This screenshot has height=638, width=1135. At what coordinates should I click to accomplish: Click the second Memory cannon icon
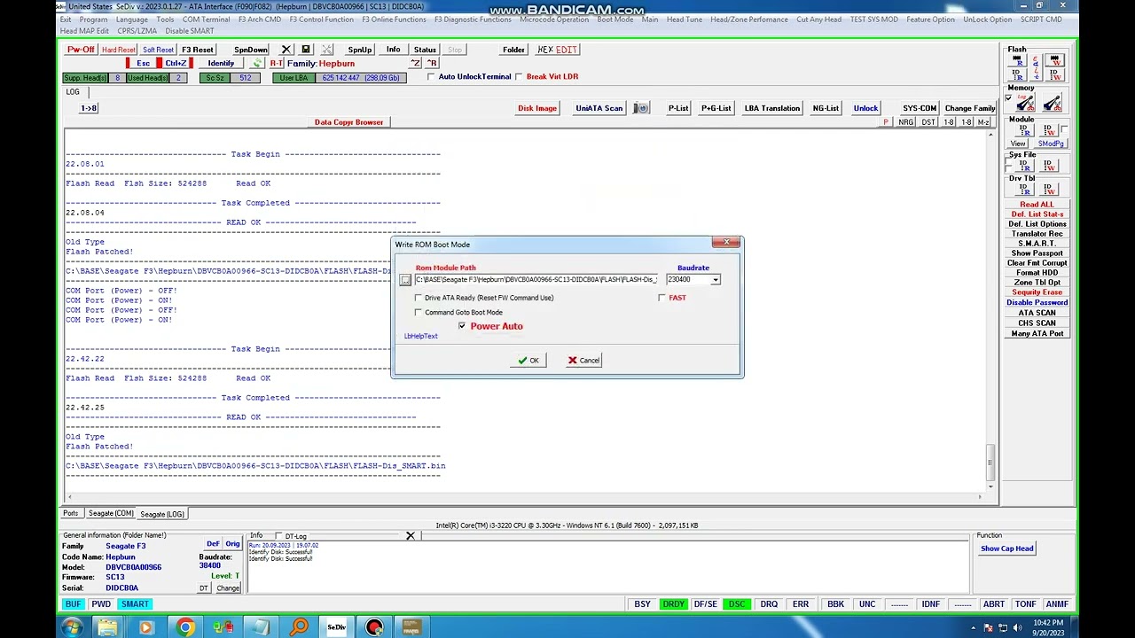pos(1053,103)
